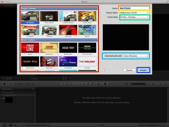169x127 pixels.
Task: Click the reject X icon
Action: point(84,84)
